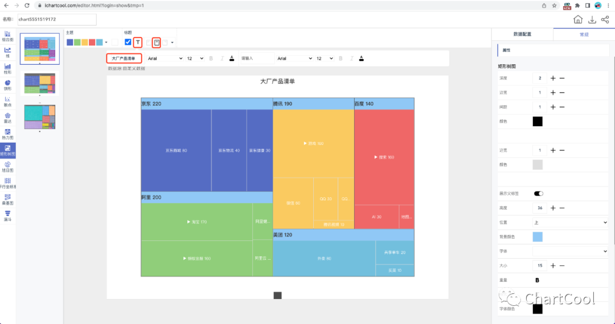The height and width of the screenshot is (324, 615).
Task: Select the 线 line chart type
Action: point(7,52)
